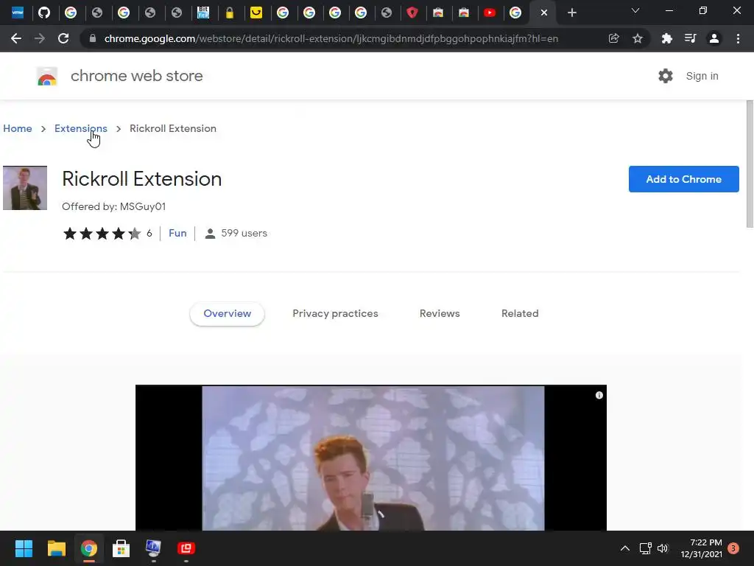Play the Rickroll preview video
The width and height of the screenshot is (754, 566).
coord(371,458)
